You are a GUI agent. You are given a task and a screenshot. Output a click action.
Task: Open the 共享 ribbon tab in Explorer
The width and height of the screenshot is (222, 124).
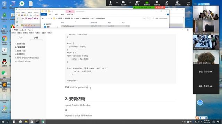pyautogui.click(x=56, y=14)
